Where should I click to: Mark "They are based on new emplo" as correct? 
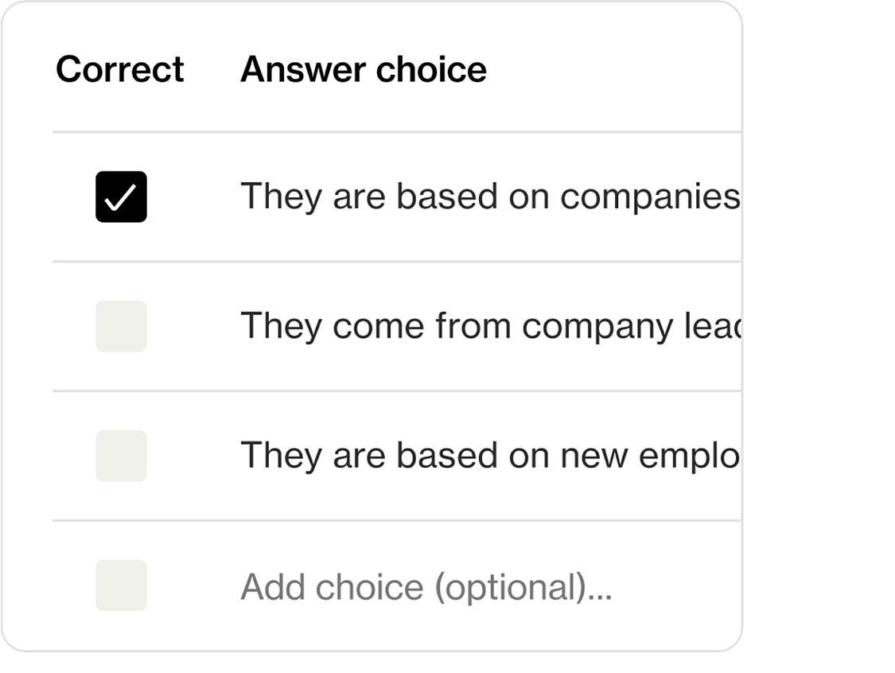[121, 456]
